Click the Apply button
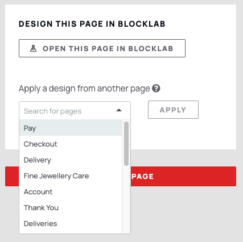 [173, 110]
